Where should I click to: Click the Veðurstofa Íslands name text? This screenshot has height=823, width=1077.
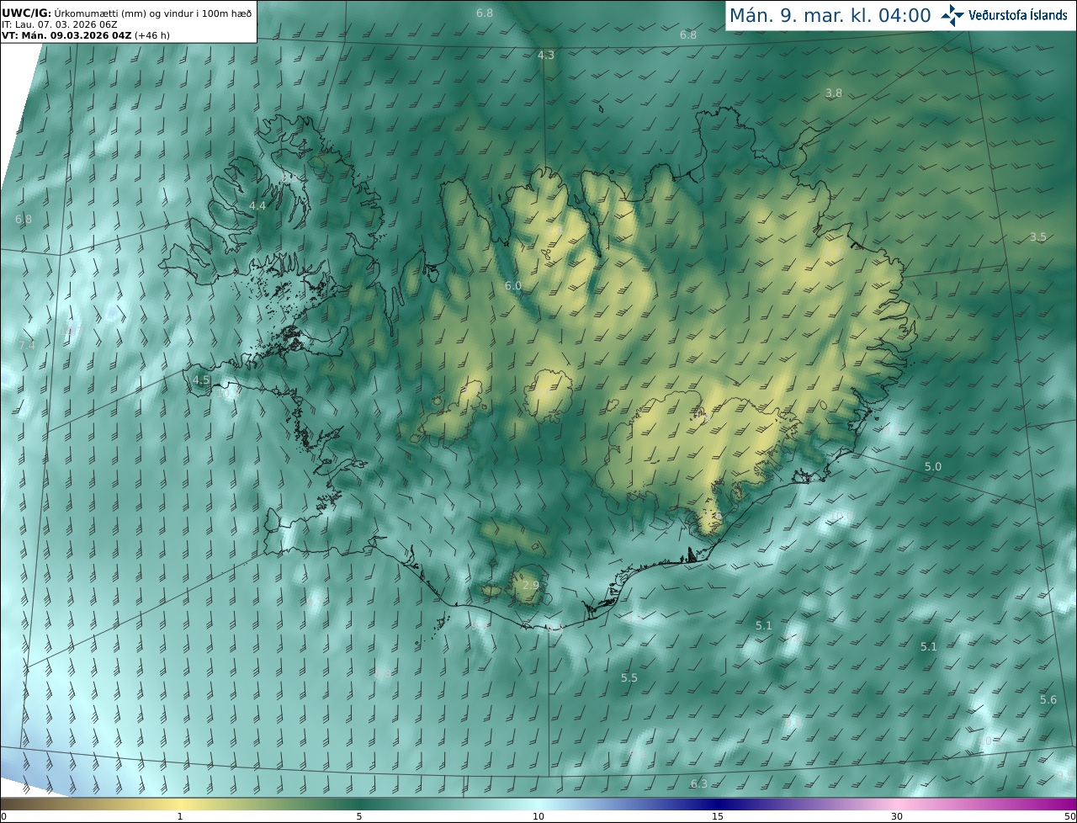pos(1018,15)
